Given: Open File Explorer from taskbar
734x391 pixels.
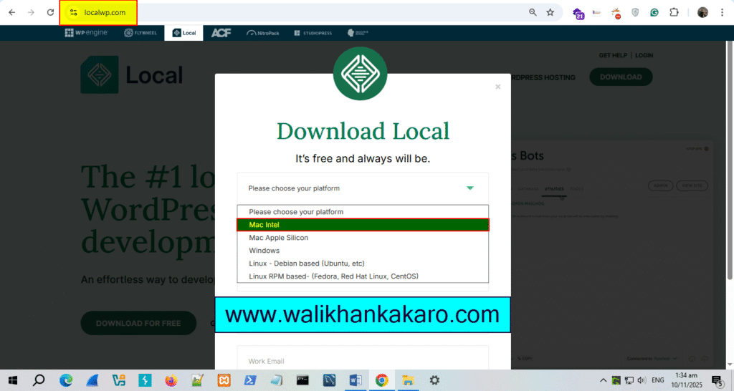Looking at the screenshot, I should tap(408, 380).
